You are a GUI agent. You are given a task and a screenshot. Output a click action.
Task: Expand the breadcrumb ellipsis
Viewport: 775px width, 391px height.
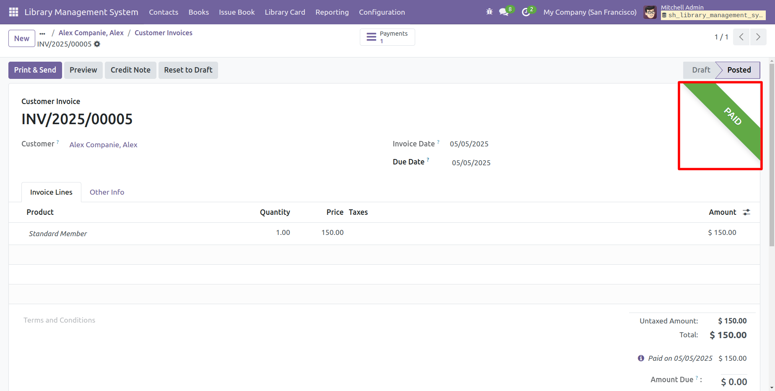click(42, 33)
